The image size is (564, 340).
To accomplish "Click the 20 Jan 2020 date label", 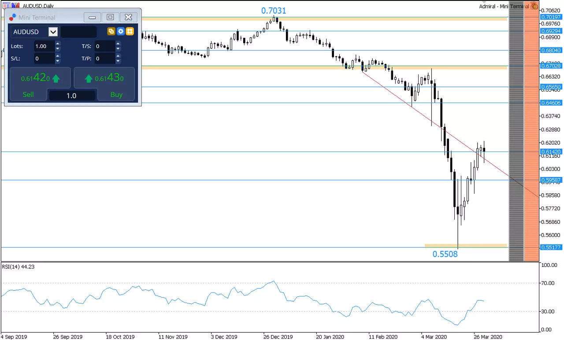I will coord(330,337).
